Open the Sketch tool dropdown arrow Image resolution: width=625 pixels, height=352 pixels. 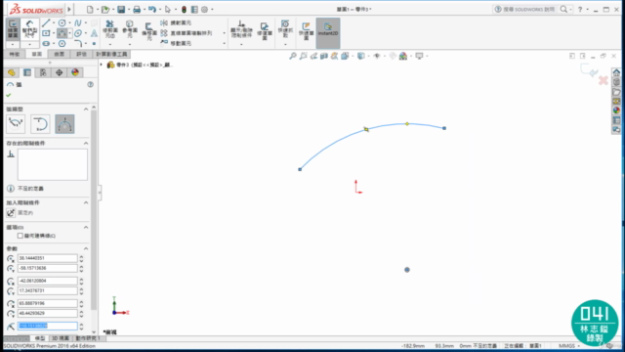(x=13, y=44)
